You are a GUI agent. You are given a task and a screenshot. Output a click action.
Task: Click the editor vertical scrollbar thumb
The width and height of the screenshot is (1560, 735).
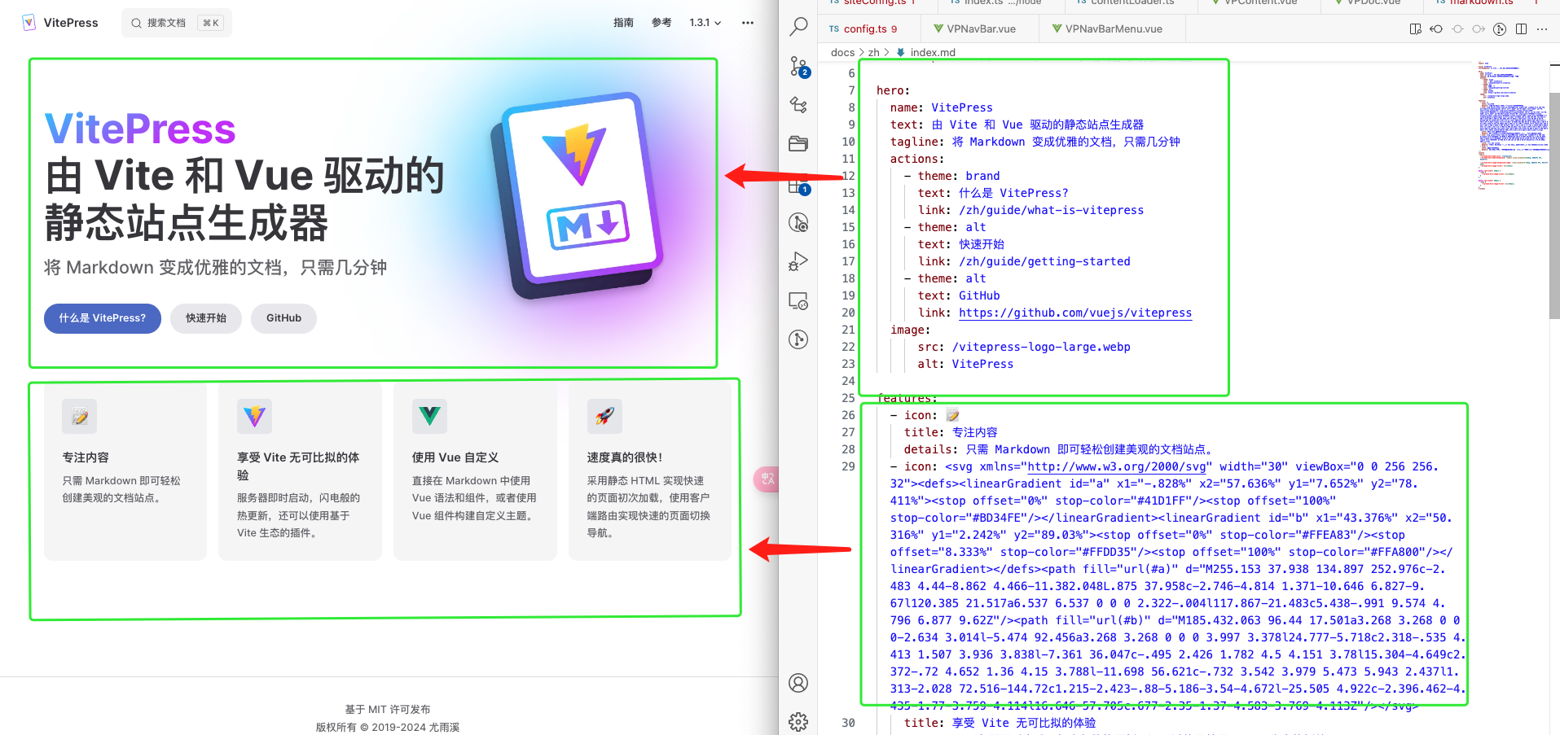click(1553, 203)
